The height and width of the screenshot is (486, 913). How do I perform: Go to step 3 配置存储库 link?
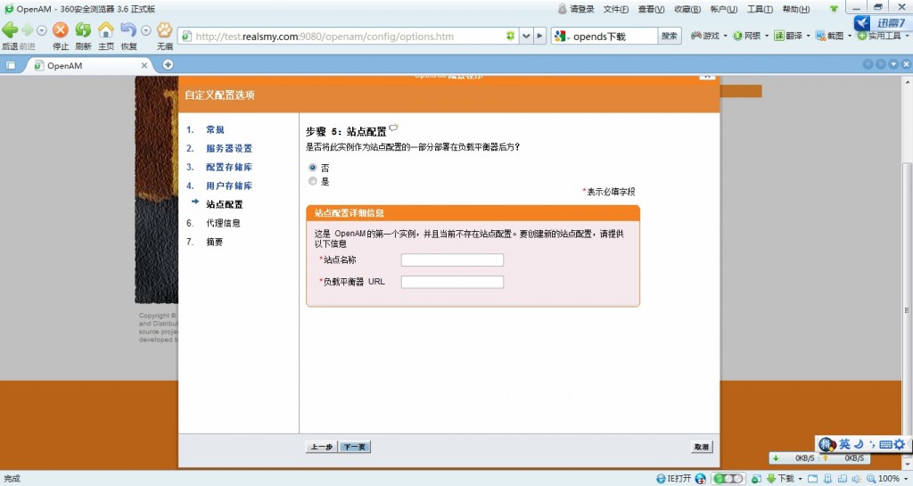tap(229, 167)
